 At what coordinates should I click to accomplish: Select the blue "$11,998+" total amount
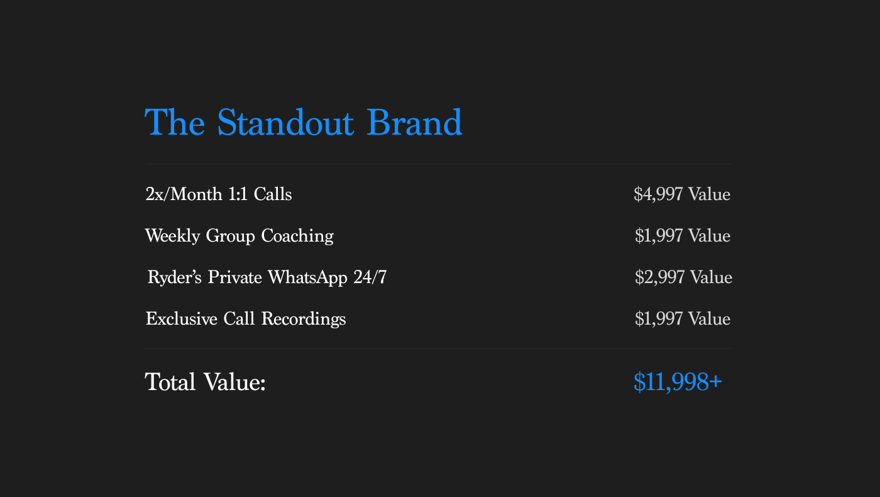(678, 382)
